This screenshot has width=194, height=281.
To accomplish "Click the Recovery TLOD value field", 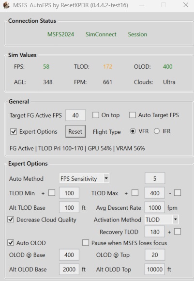I will [x=155, y=232].
